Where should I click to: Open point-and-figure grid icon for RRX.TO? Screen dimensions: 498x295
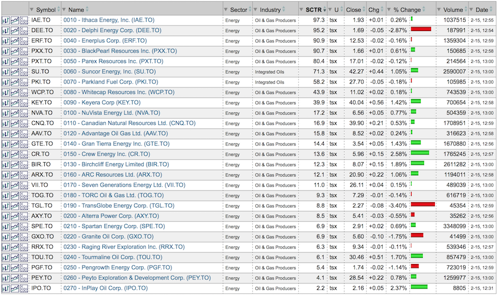[x=24, y=248]
